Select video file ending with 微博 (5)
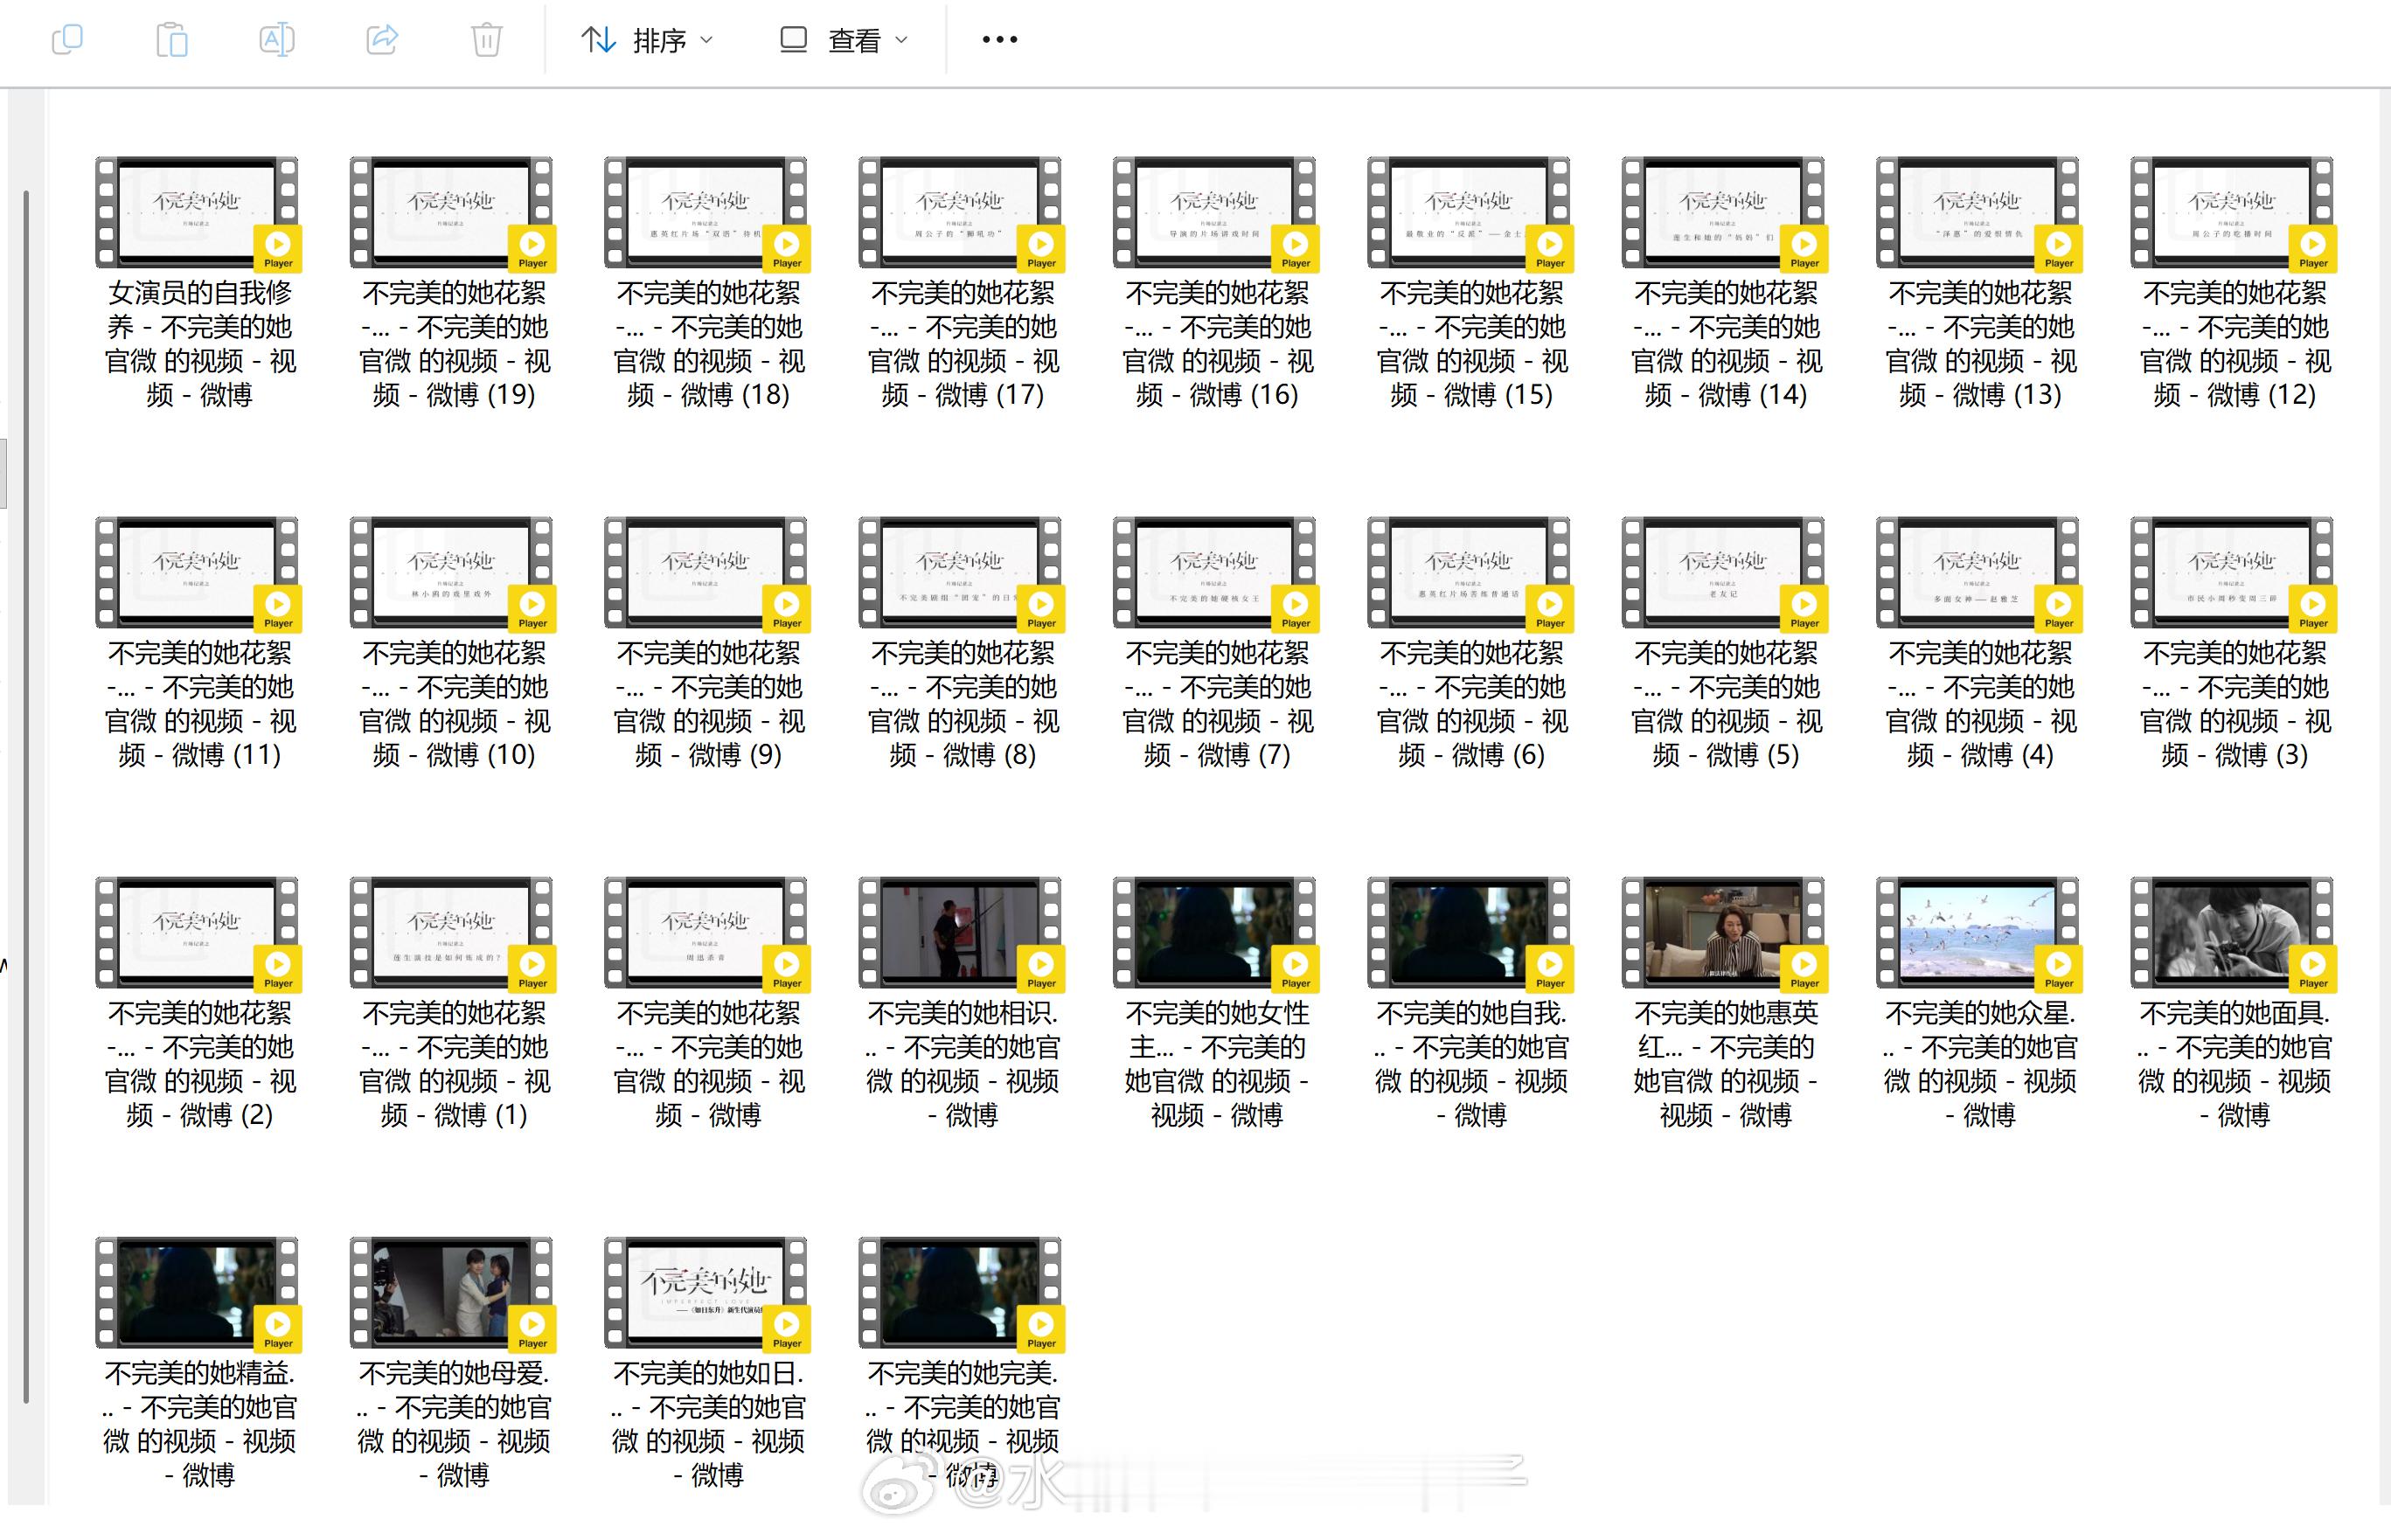 click(x=1723, y=644)
